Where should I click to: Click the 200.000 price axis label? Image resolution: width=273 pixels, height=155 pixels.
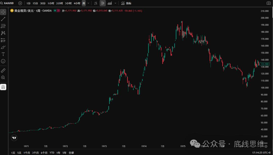pyautogui.click(x=265, y=18)
